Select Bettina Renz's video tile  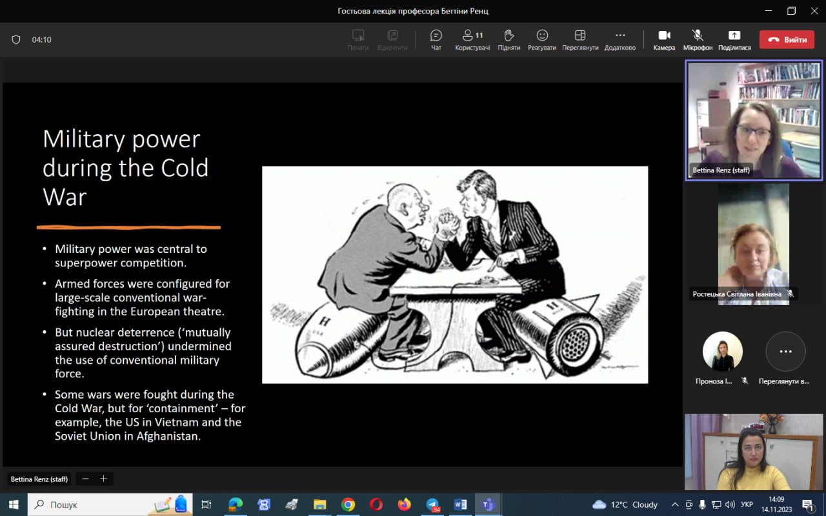(754, 121)
